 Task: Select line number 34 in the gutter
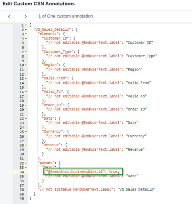(x=21, y=171)
